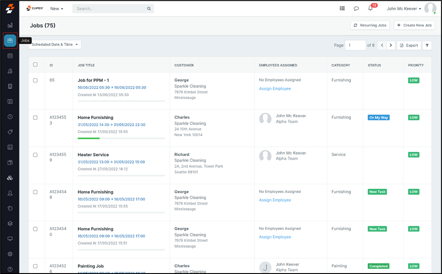442x274 pixels.
Task: Click the Status column header
Action: pyautogui.click(x=374, y=65)
